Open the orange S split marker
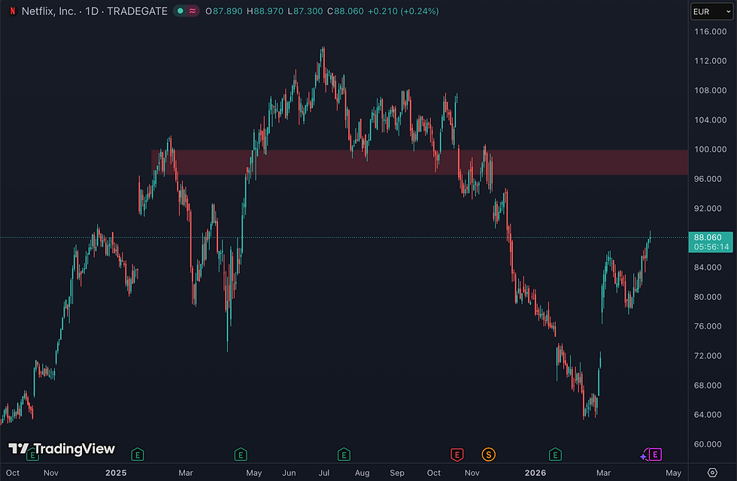Image resolution: width=737 pixels, height=481 pixels. 488,454
